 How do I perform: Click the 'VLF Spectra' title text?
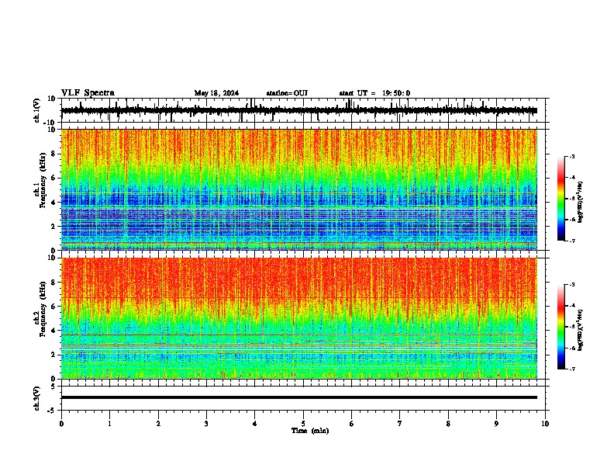point(88,93)
